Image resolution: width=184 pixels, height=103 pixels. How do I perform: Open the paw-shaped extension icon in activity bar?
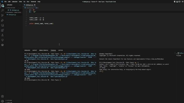tap(3, 45)
